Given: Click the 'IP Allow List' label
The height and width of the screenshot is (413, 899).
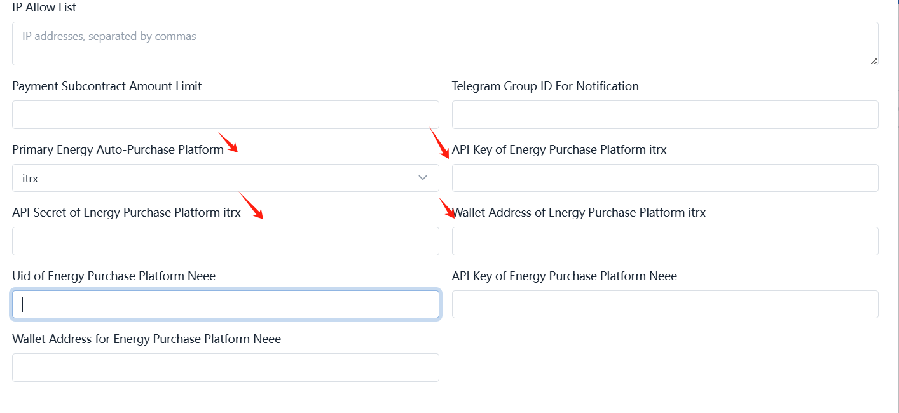Looking at the screenshot, I should pos(45,8).
